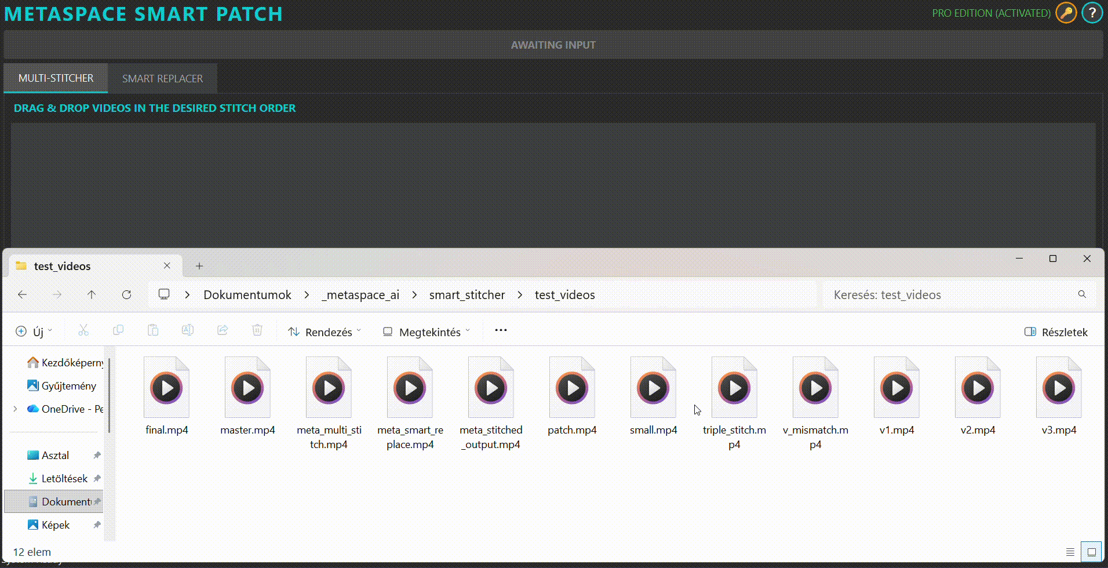Click the test_videos search field
1108x568 pixels.
950,295
